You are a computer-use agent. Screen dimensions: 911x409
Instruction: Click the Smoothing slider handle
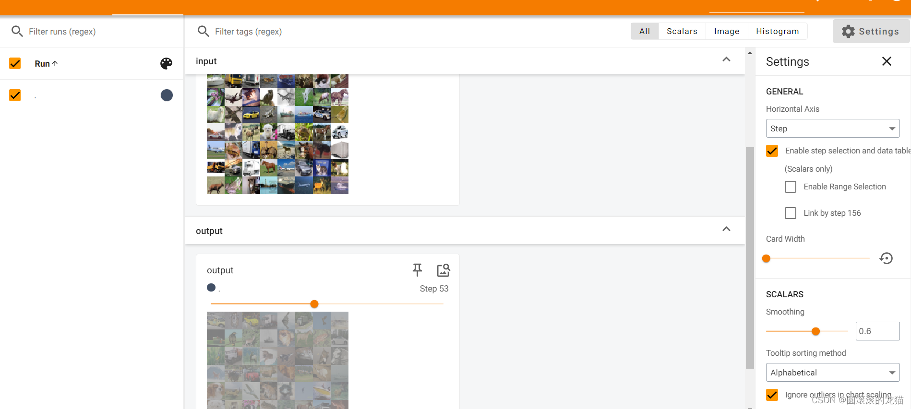tap(815, 331)
